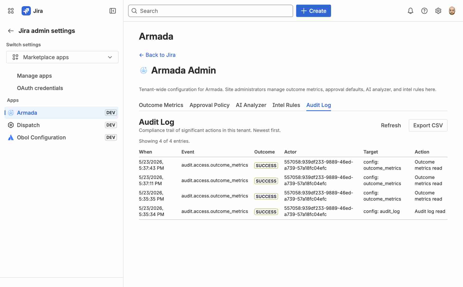Click the Event cell in 5:35:34 PM row
The height and width of the screenshot is (287, 463).
215,211
